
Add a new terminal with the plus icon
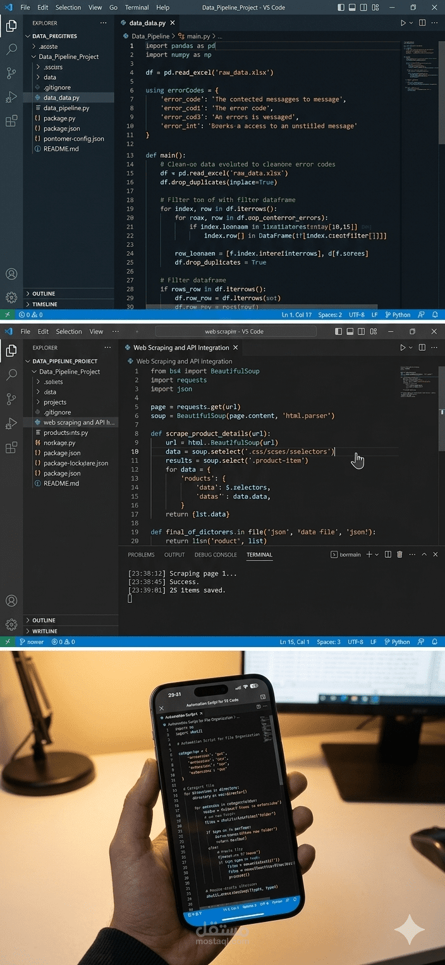pyautogui.click(x=370, y=555)
